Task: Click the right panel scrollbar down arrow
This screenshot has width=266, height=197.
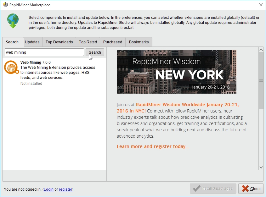Action: coord(261,167)
